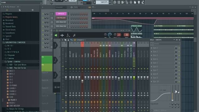This screenshot has width=199, height=112.
Task: Mute the IMPULSE channel with its green LED
Action: pos(43,14)
